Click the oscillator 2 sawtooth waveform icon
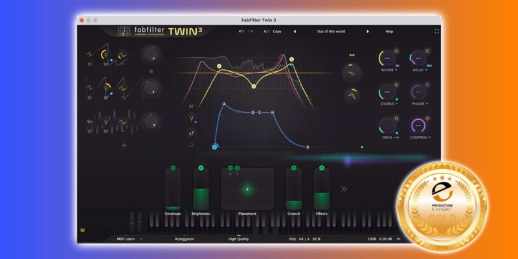 89,87
